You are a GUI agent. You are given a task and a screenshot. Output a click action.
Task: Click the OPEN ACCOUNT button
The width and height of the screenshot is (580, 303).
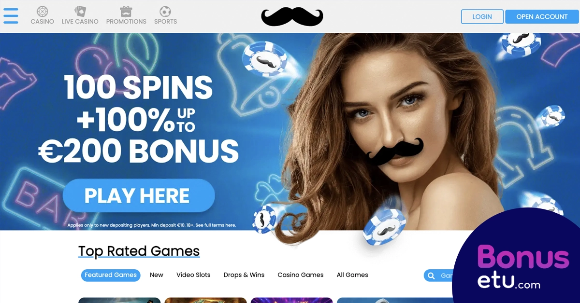coord(542,16)
